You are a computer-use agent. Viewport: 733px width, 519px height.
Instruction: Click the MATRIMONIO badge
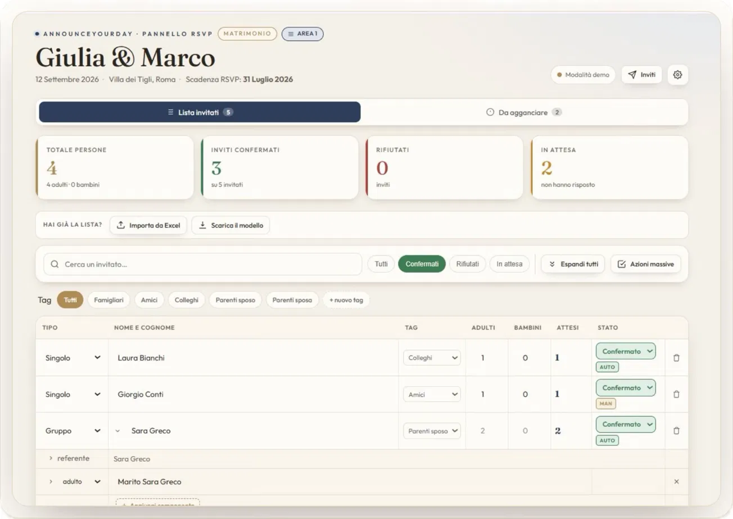click(x=247, y=34)
